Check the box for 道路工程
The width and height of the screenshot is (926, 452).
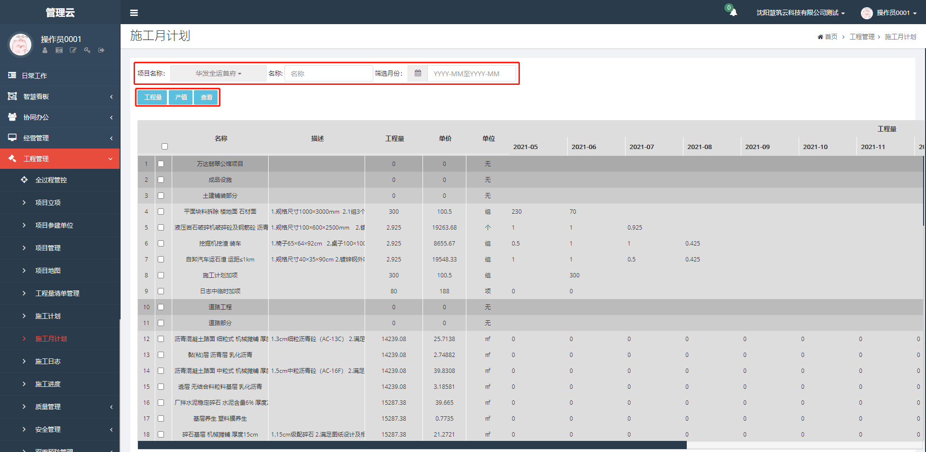point(161,307)
